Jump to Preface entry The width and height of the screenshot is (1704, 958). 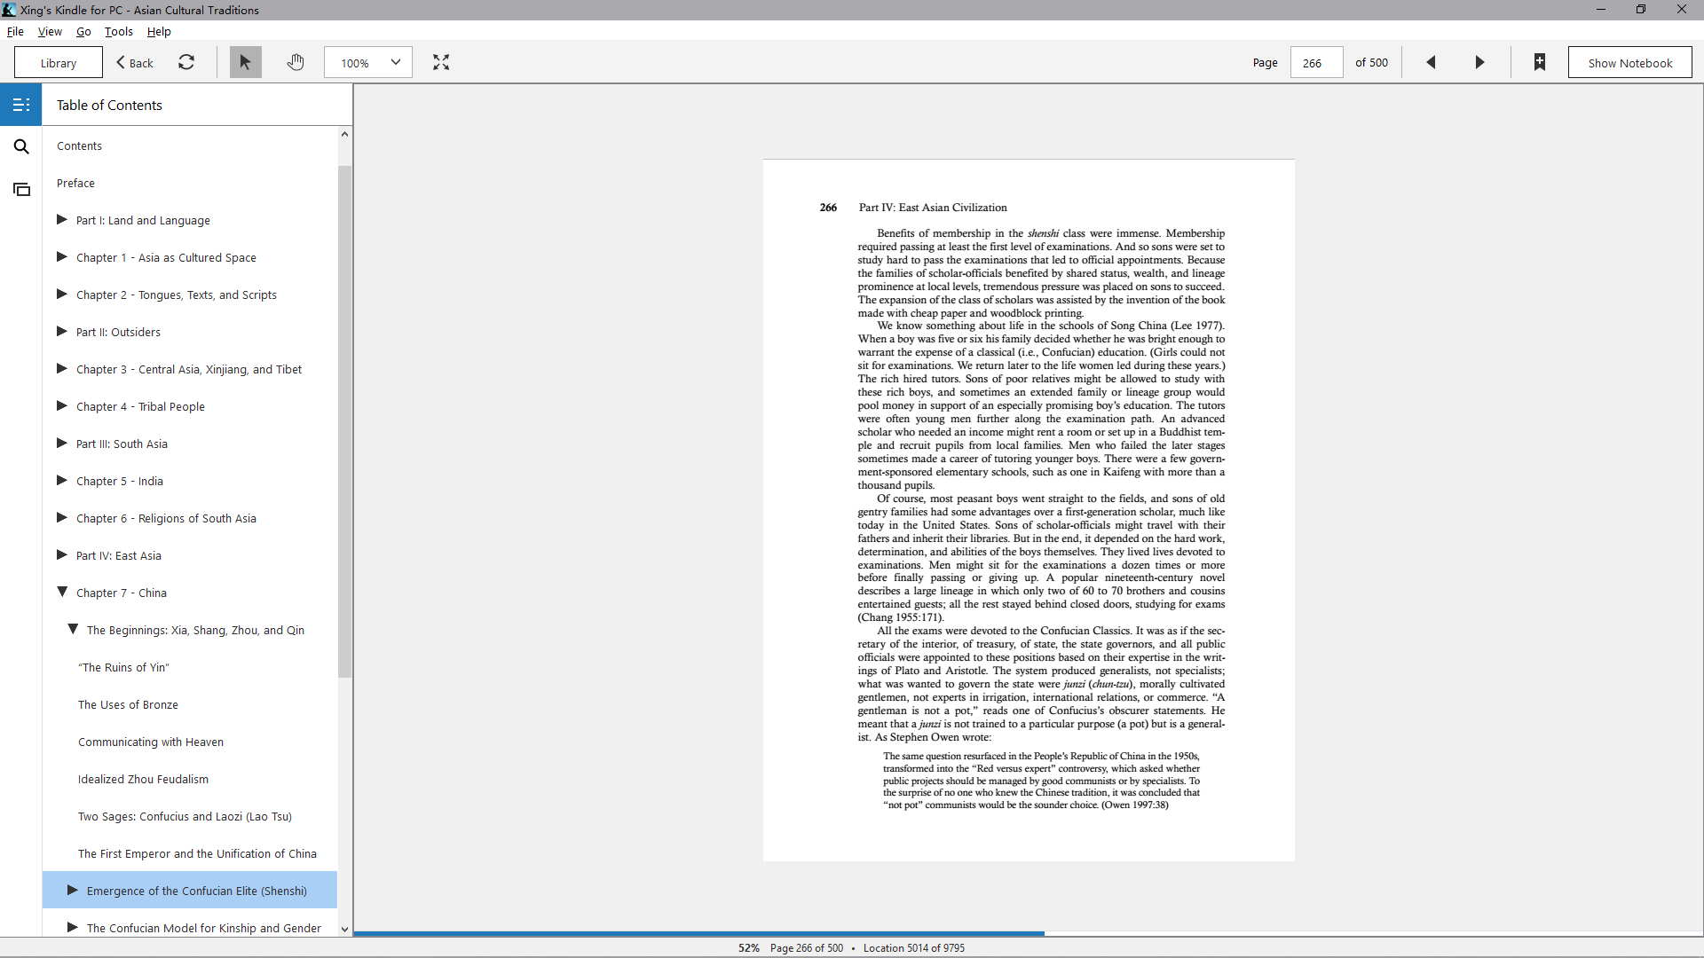[75, 184]
